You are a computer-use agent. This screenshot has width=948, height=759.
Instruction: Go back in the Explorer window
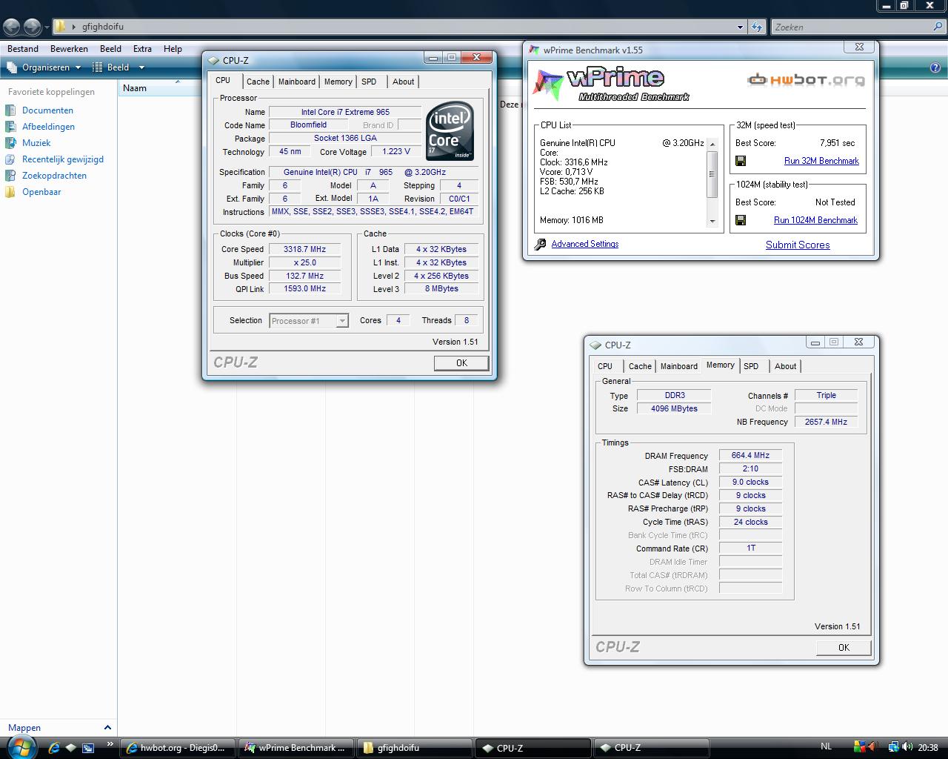12,27
